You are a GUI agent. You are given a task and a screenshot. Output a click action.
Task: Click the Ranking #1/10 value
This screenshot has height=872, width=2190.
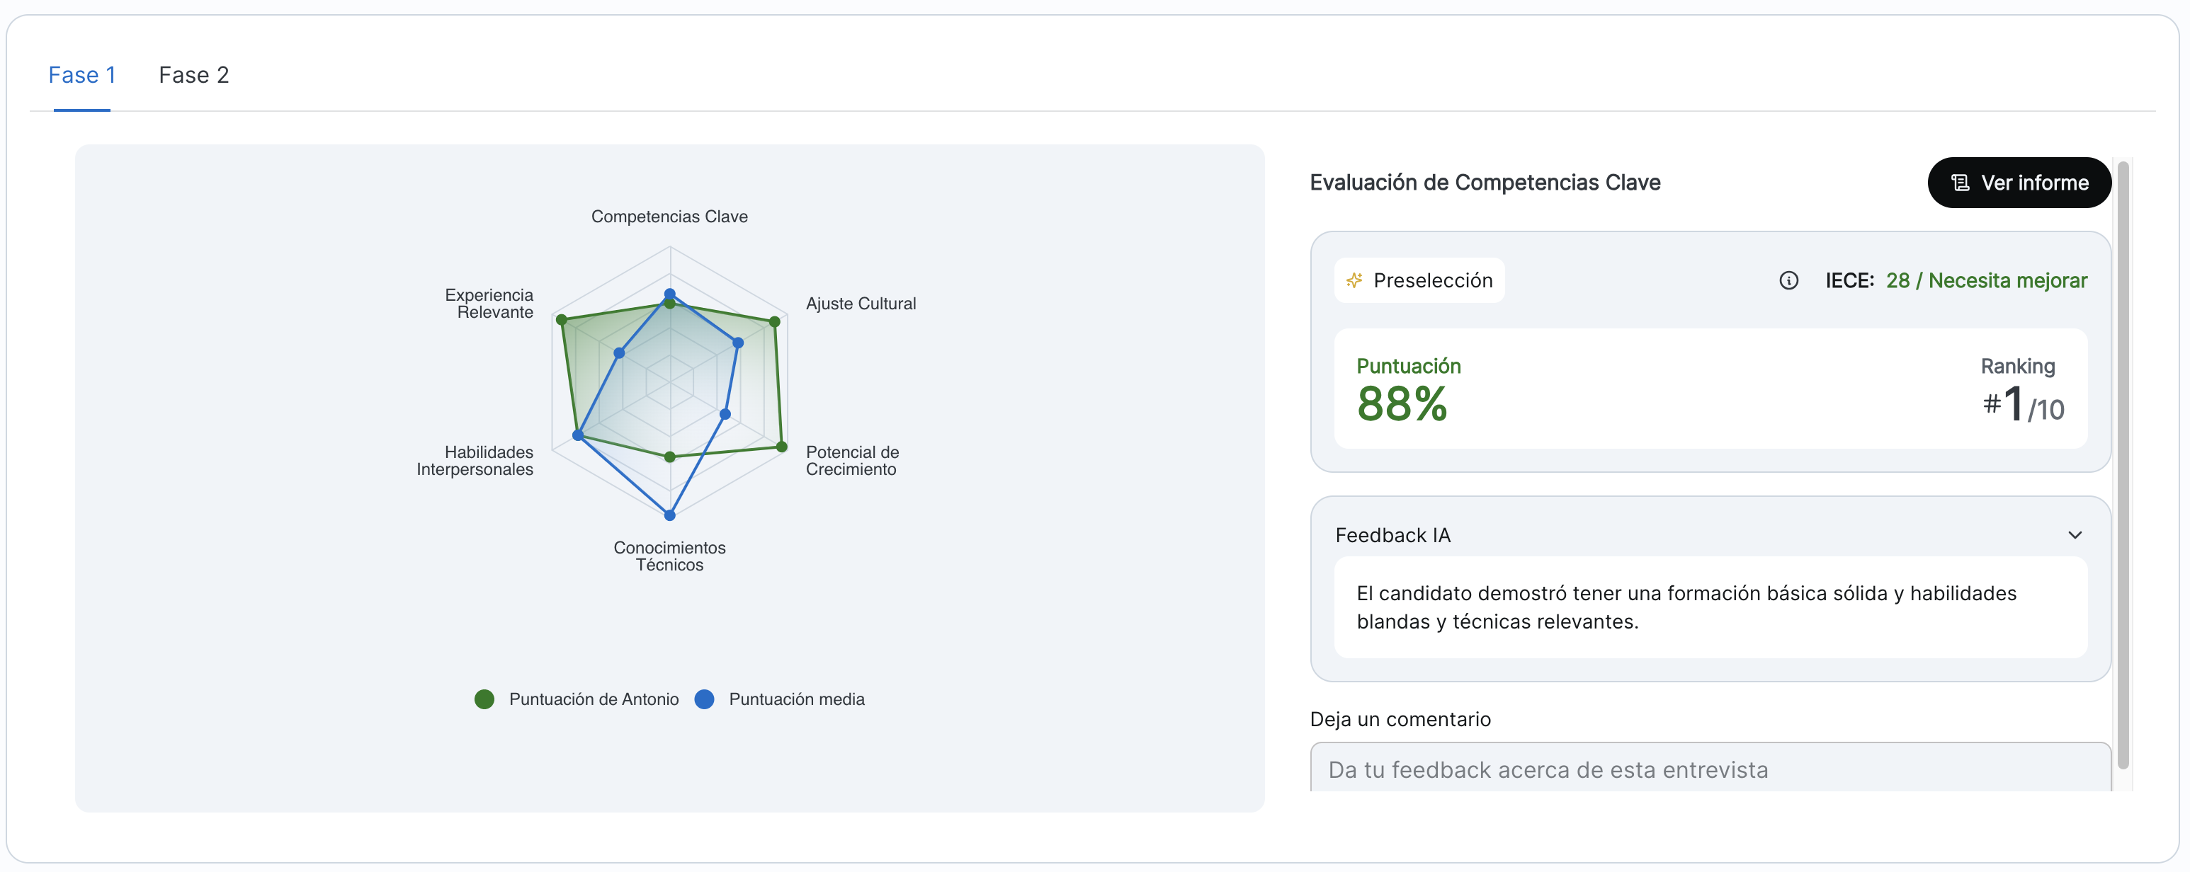pyautogui.click(x=2023, y=406)
